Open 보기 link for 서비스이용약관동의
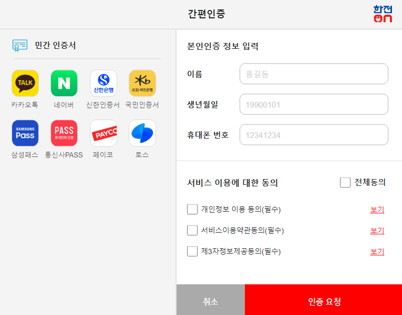 click(x=377, y=231)
